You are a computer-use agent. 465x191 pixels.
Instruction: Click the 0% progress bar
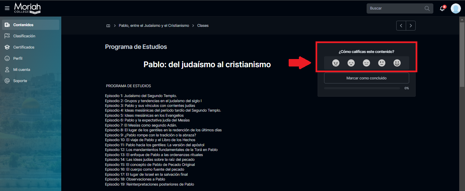362,88
